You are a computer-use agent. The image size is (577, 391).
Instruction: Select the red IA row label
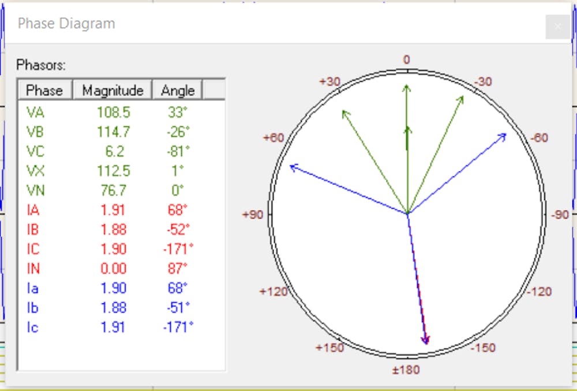33,210
